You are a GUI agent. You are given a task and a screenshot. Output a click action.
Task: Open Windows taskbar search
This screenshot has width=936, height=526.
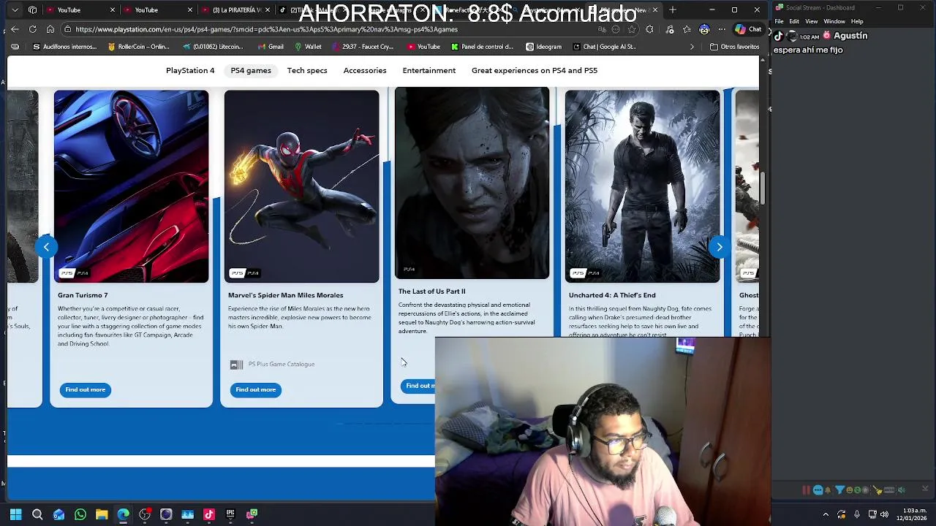37,514
